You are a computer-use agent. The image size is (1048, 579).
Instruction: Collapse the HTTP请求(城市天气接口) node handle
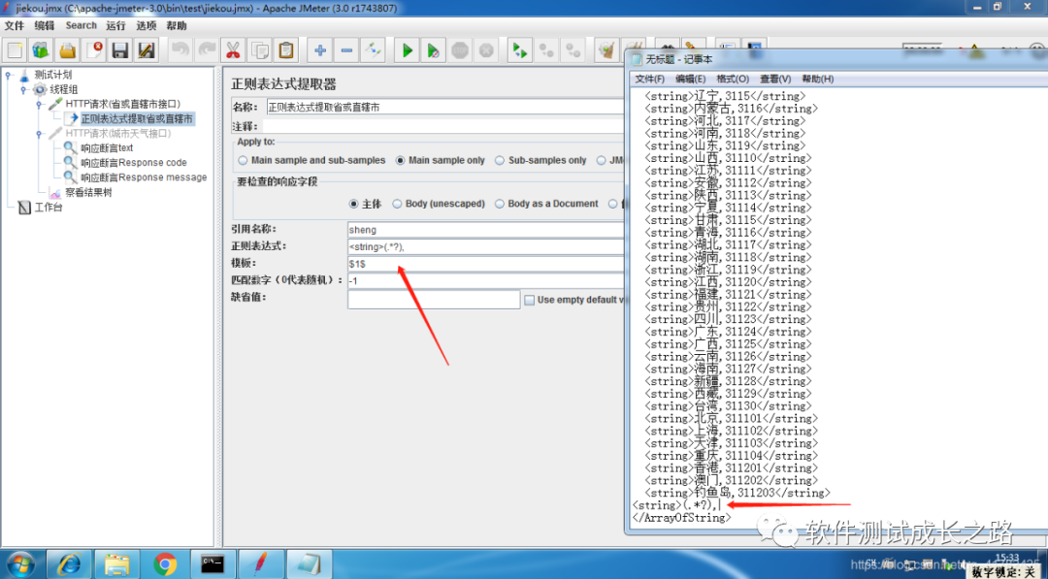click(x=40, y=134)
